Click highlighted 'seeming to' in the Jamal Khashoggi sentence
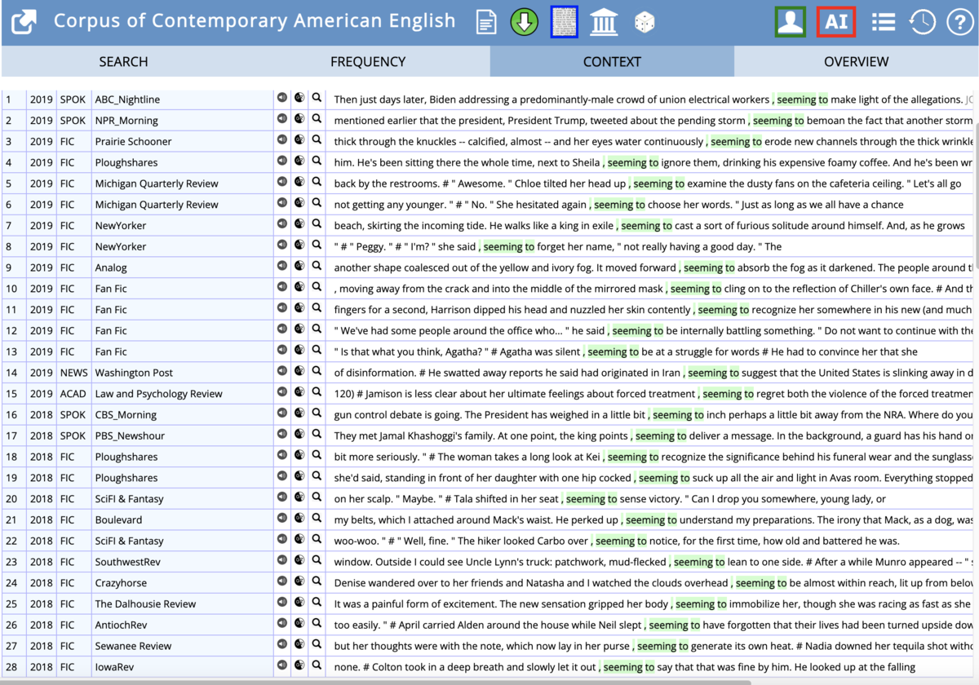 click(661, 435)
